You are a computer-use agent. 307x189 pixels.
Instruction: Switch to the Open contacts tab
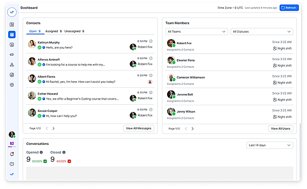[x=35, y=31]
